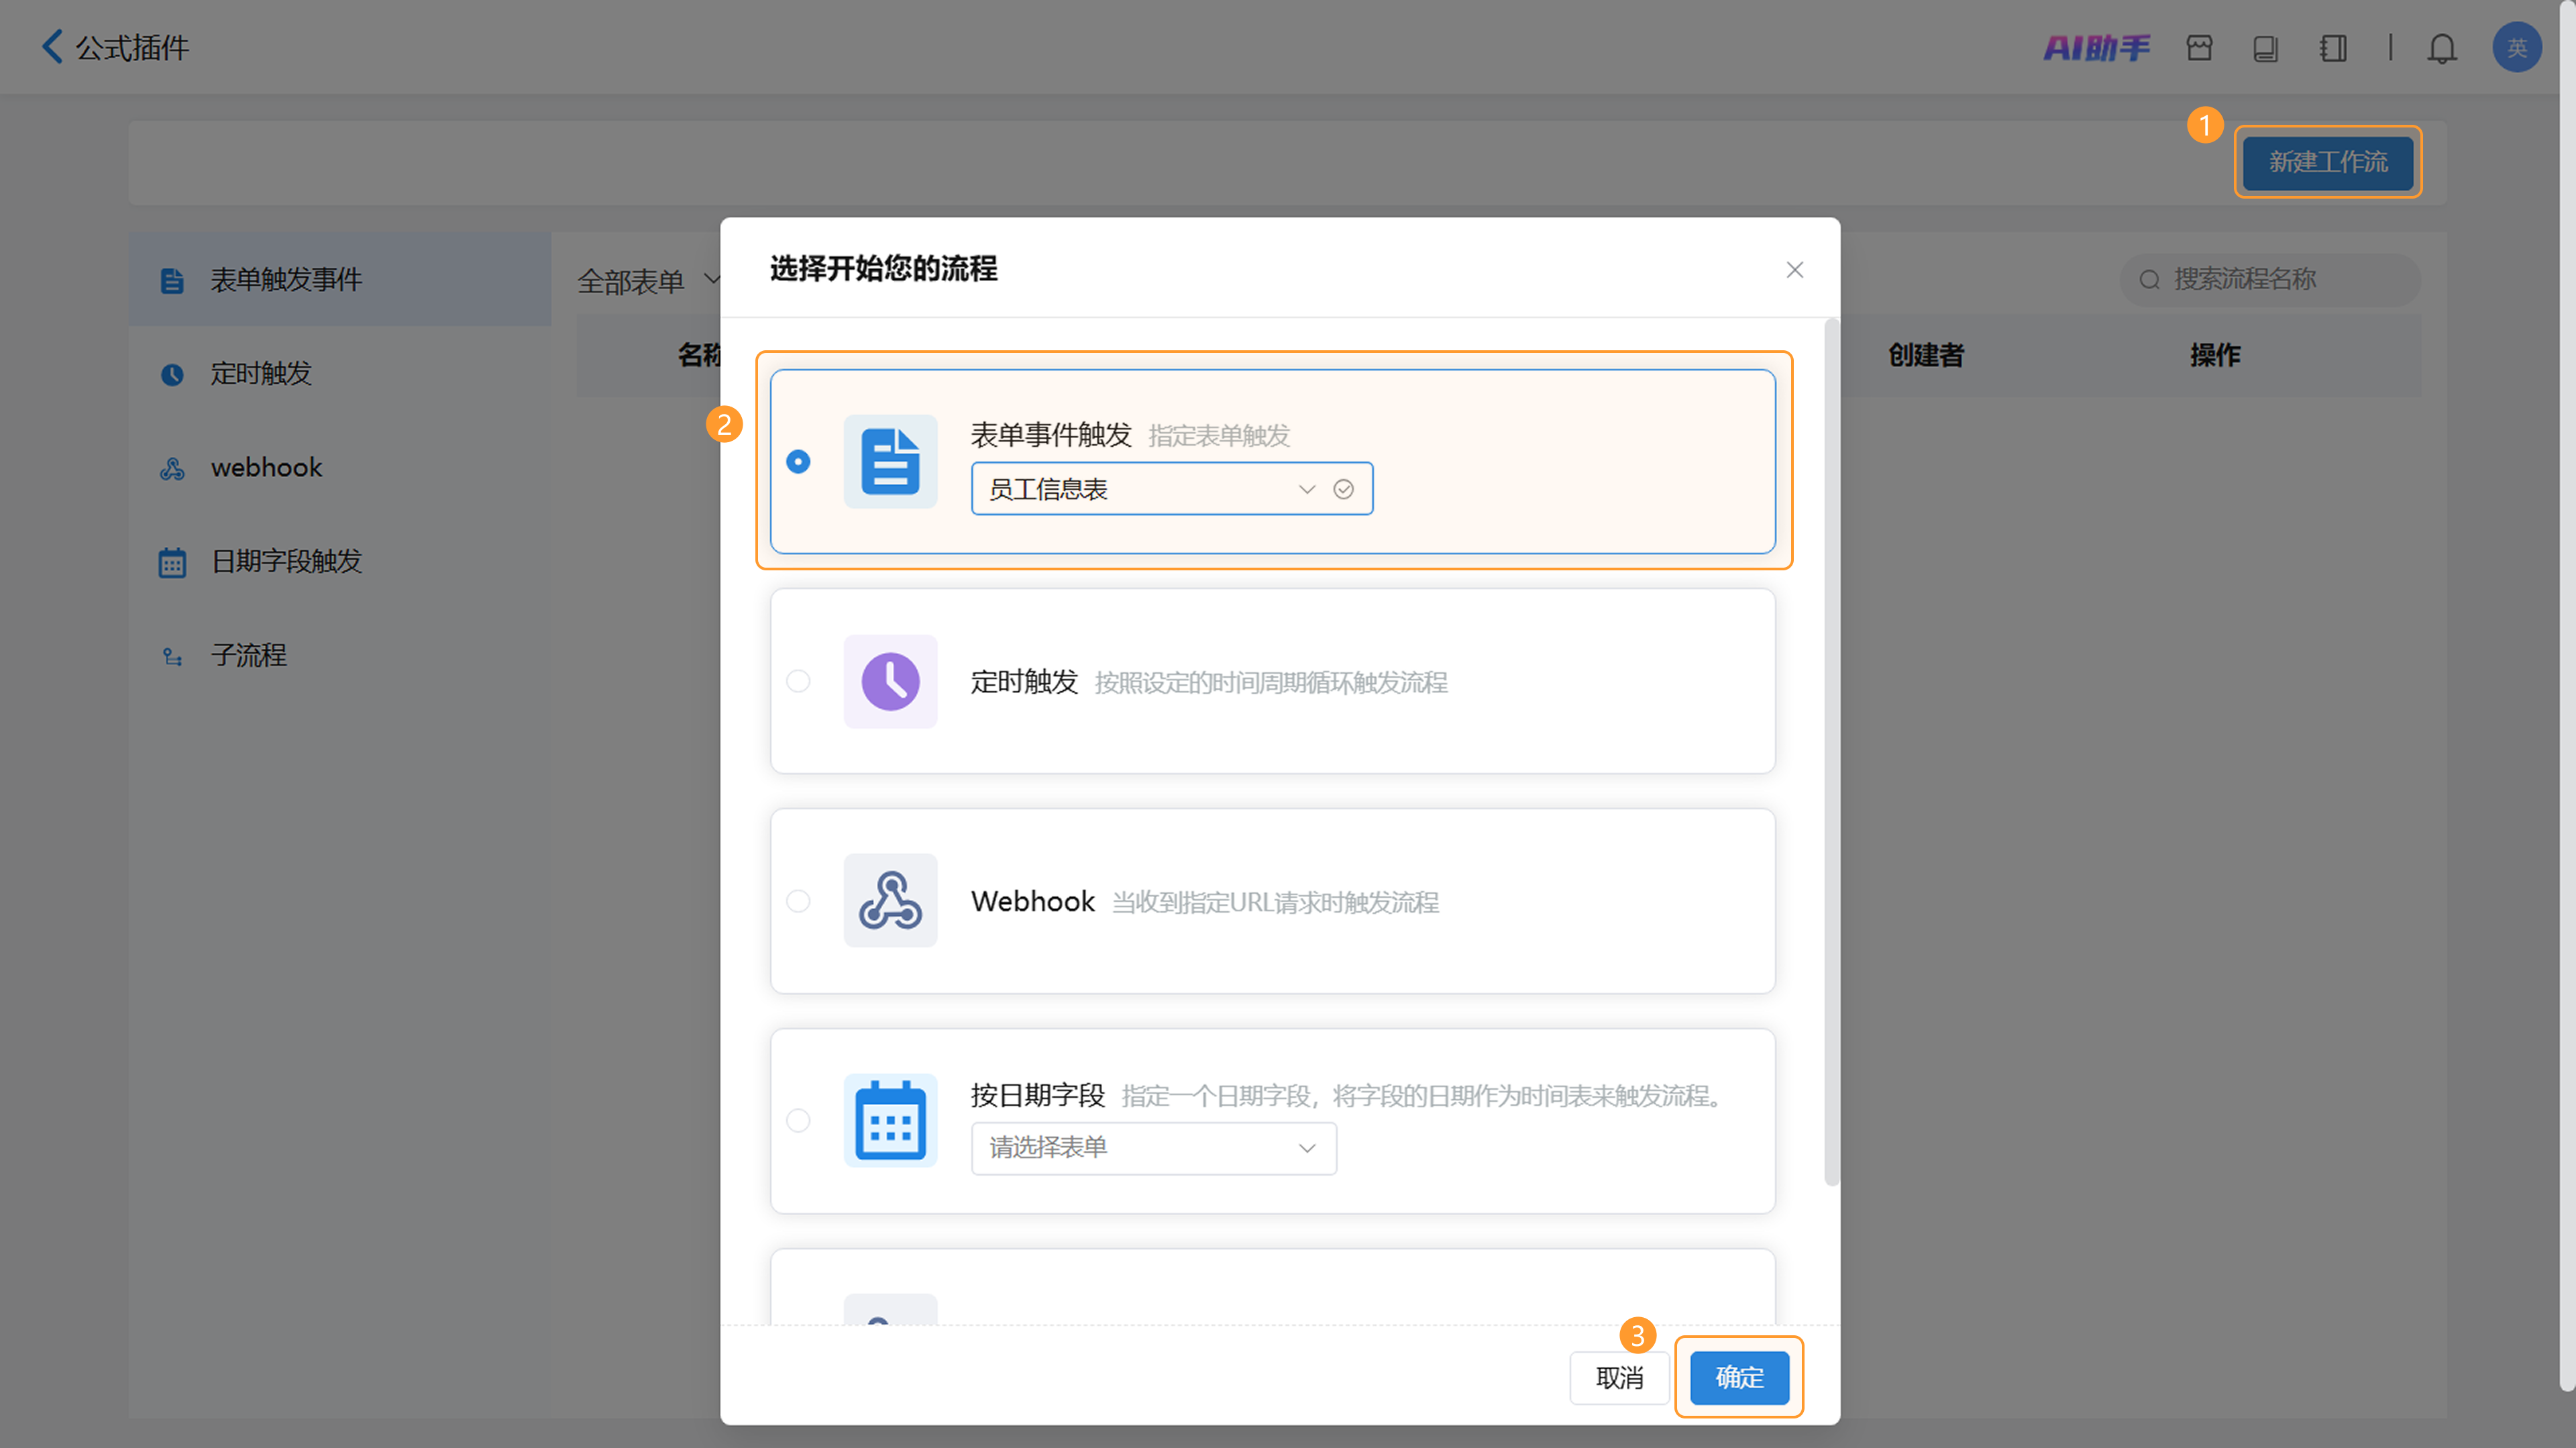Image resolution: width=2576 pixels, height=1448 pixels.
Task: Switch to webhook tab in sidebar
Action: click(x=340, y=468)
